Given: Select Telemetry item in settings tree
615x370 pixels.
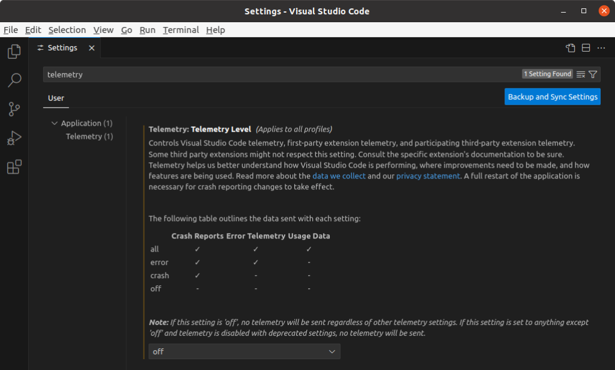Looking at the screenshot, I should tap(89, 136).
